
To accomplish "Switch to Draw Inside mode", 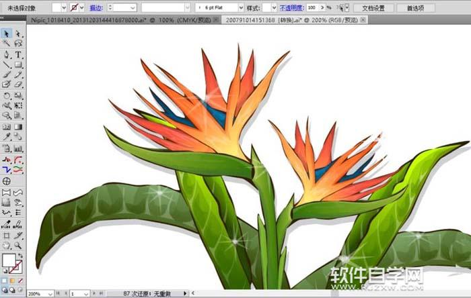I will 20,290.
